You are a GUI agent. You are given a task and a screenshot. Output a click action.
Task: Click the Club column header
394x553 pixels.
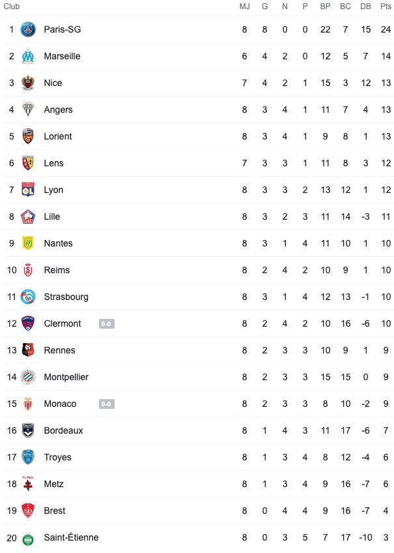(12, 7)
